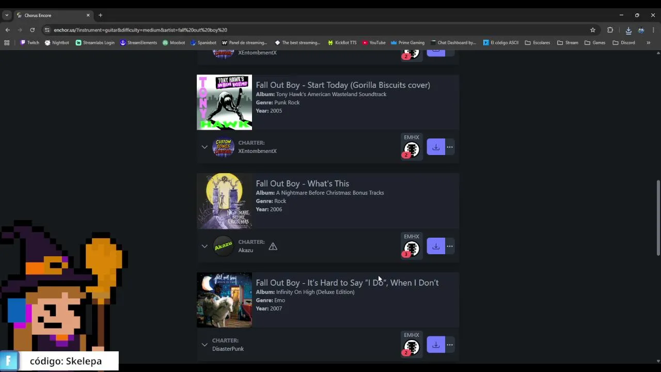Open the Escolares bookmark folder
The width and height of the screenshot is (661, 372).
click(538, 43)
